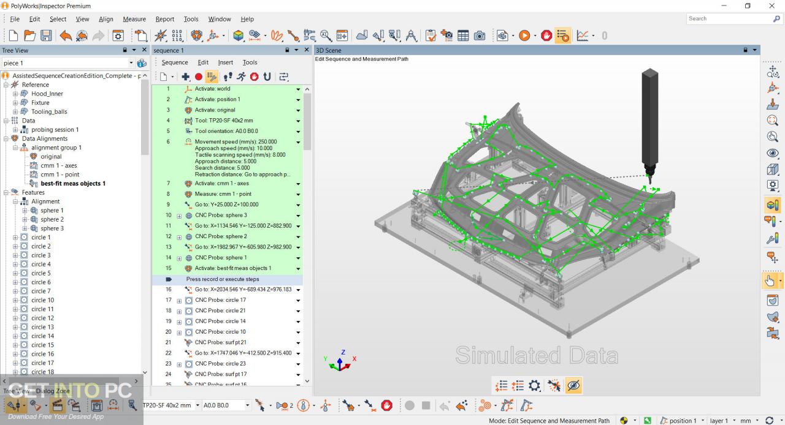Click the footsteps step-by-step icon
The image size is (785, 425).
tap(228, 77)
